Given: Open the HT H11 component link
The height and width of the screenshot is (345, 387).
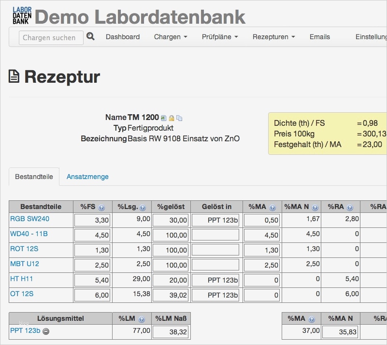Looking at the screenshot, I should point(21,279).
